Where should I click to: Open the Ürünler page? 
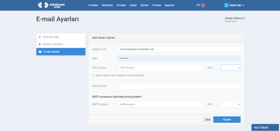click(x=144, y=5)
